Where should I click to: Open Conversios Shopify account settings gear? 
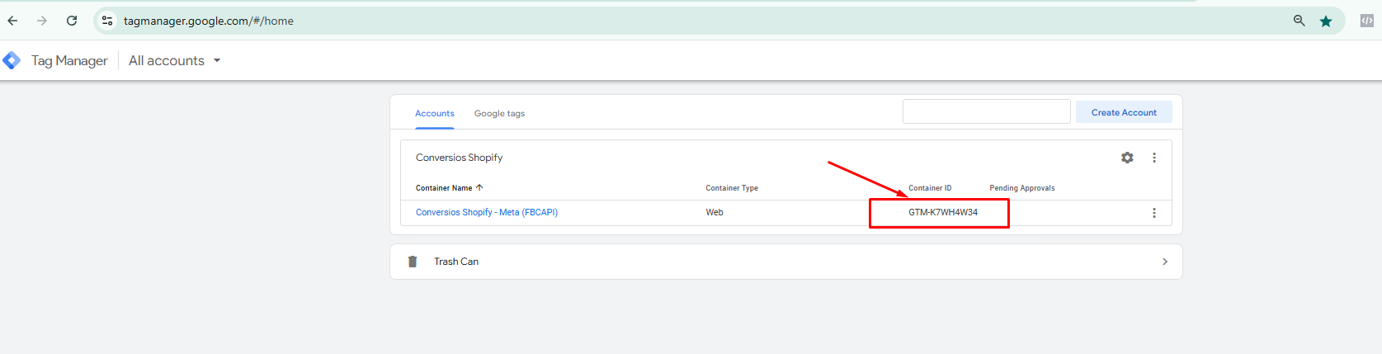[1127, 158]
